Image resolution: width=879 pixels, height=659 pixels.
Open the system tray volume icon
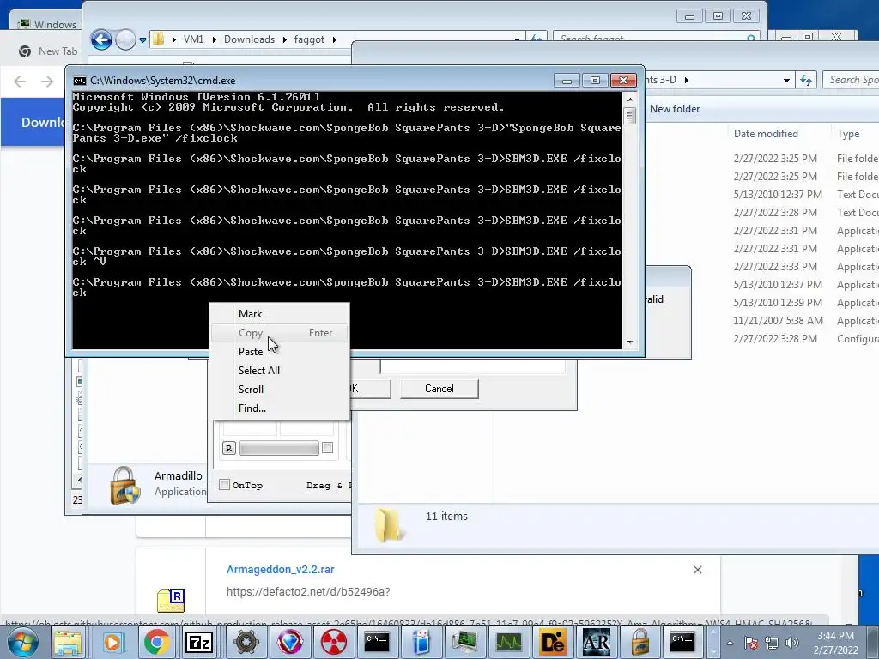[792, 643]
